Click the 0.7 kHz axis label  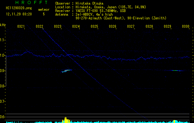pyautogui.click(x=2, y=101)
